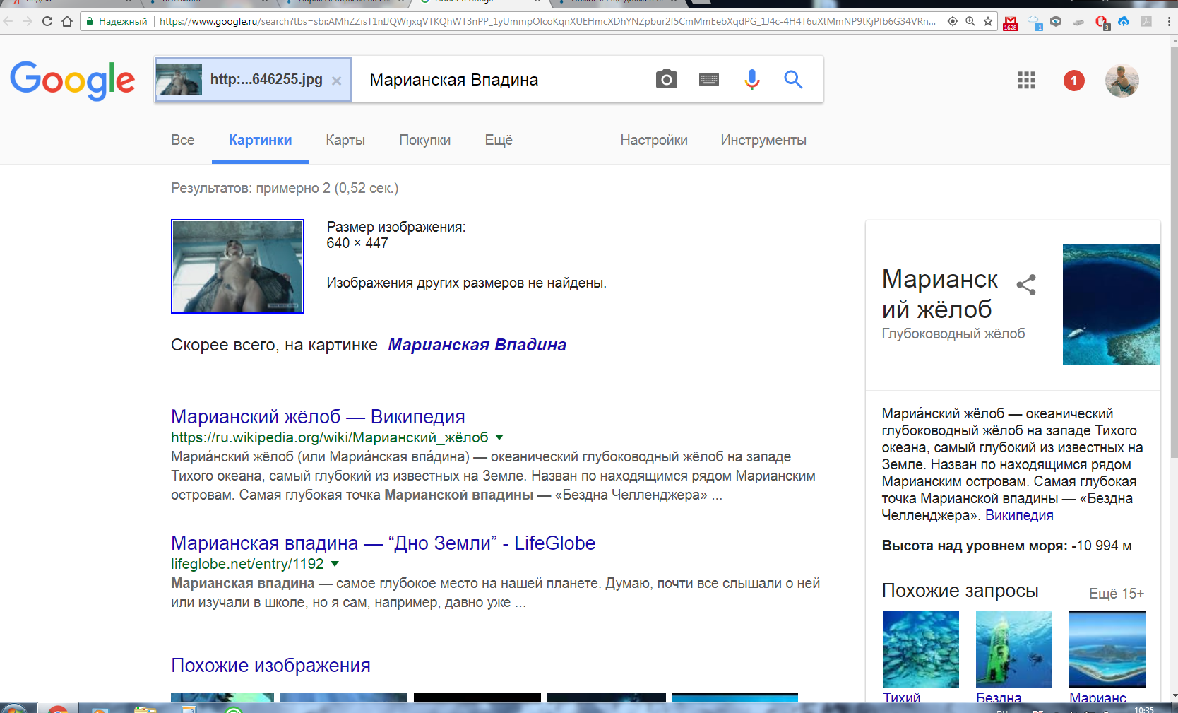This screenshot has width=1178, height=713.
Task: Open the Марианский жёлоб — Википедия result
Action: 318,416
